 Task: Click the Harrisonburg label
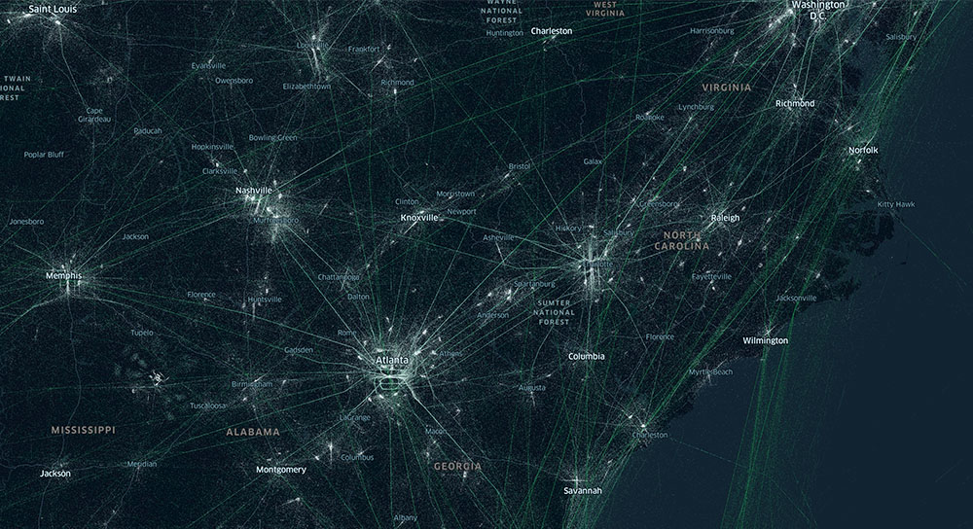point(712,30)
